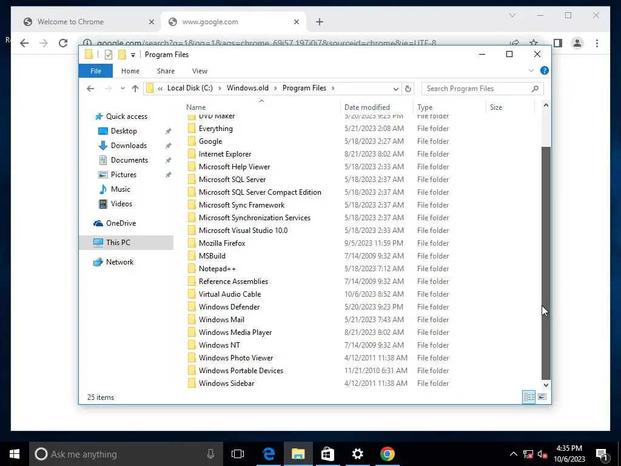Click the pin icon next to Desktop

pyautogui.click(x=169, y=131)
